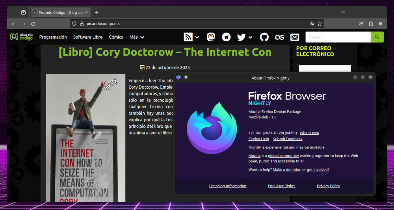This screenshot has width=394, height=210.
Task: Select the Picando Código browser tab
Action: tap(60, 12)
